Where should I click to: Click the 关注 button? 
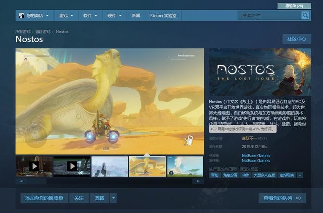[79, 198]
